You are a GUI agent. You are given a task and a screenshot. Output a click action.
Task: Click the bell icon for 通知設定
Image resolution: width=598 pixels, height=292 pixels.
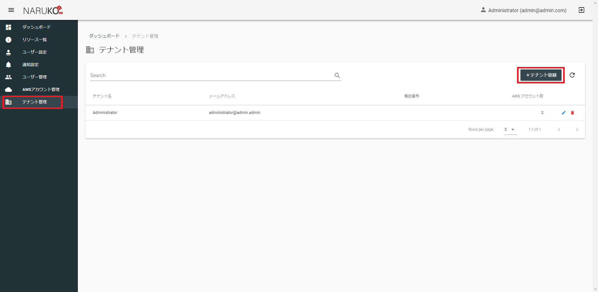pos(8,65)
